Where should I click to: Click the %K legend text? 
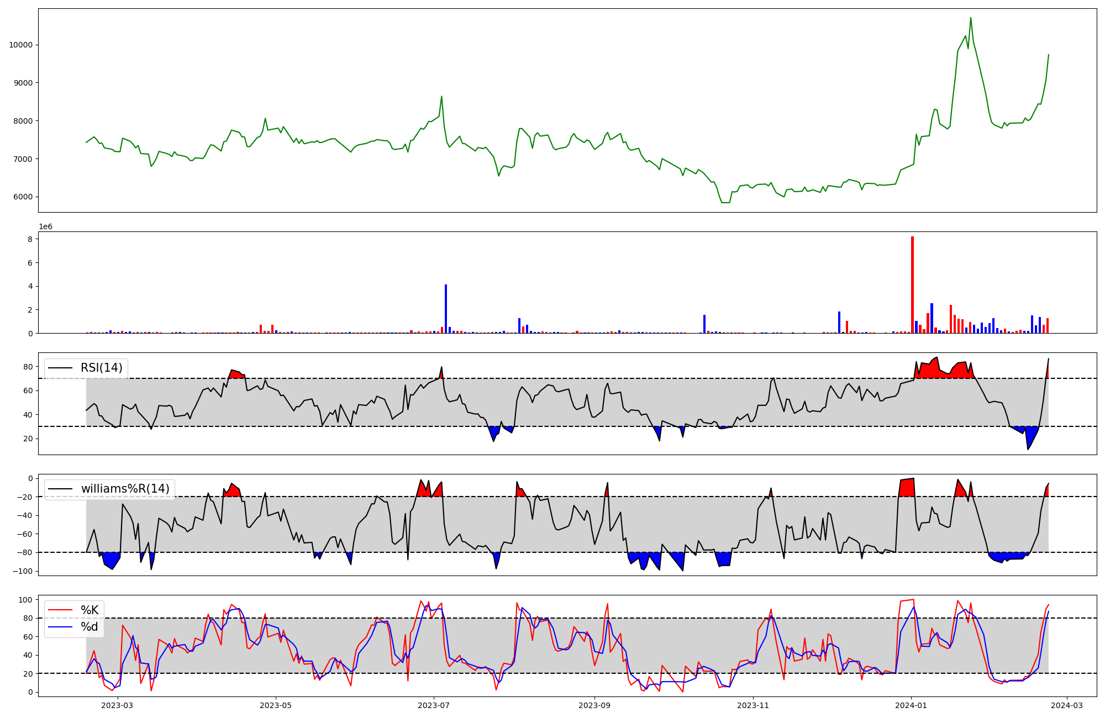pyautogui.click(x=90, y=610)
